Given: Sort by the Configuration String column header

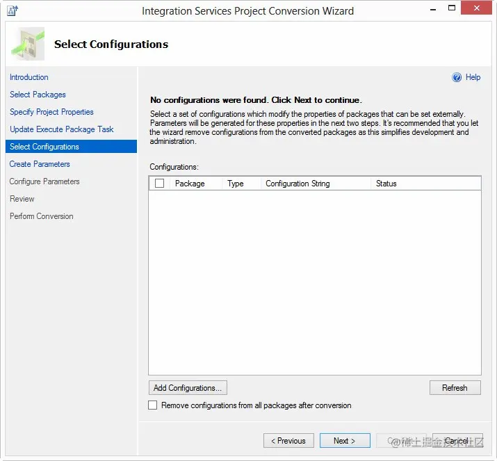Looking at the screenshot, I should pos(316,184).
